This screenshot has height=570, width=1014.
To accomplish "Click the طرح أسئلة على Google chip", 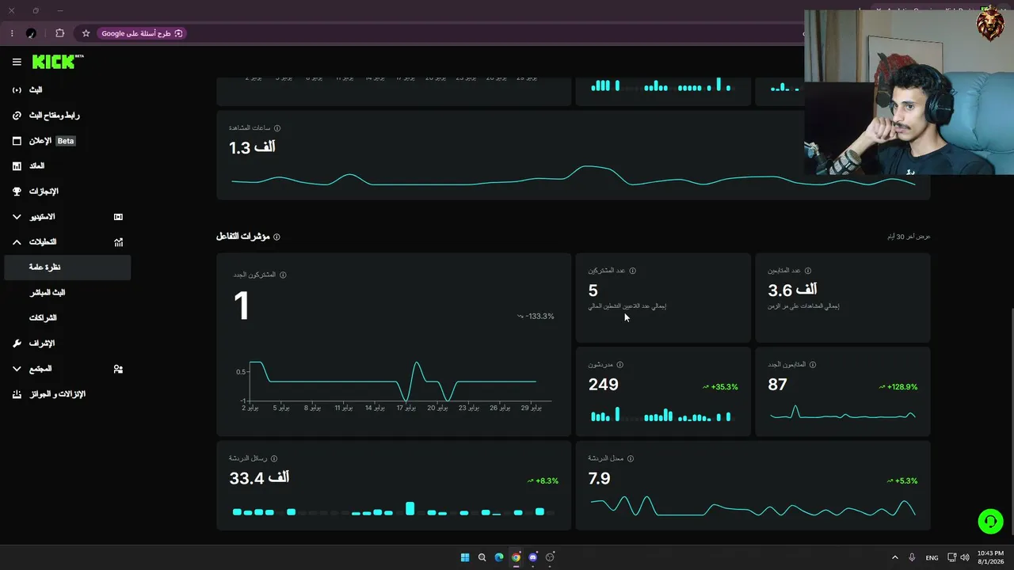I will point(142,33).
